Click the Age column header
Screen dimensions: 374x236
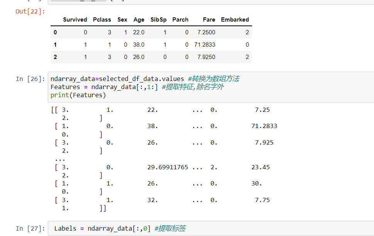click(139, 20)
